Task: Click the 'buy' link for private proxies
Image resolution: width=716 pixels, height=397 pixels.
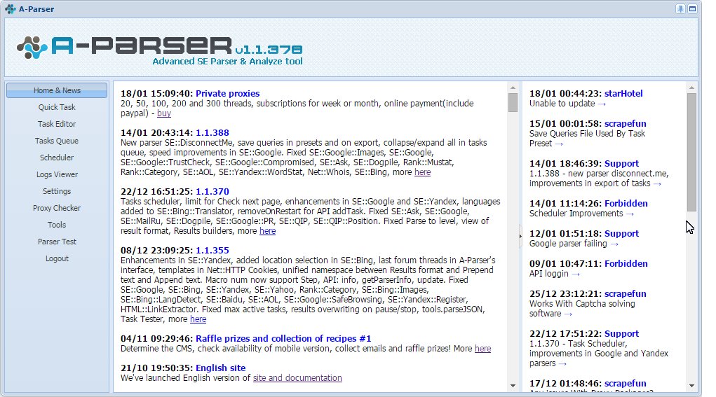Action: (x=164, y=113)
